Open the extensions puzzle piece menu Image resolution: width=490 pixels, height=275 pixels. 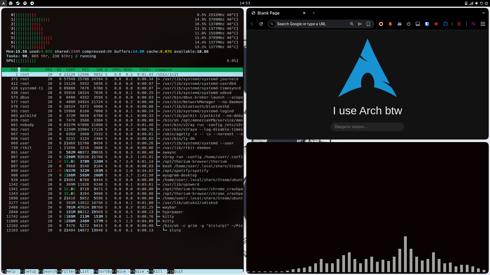[x=445, y=24]
